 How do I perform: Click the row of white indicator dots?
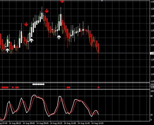click(38, 84)
